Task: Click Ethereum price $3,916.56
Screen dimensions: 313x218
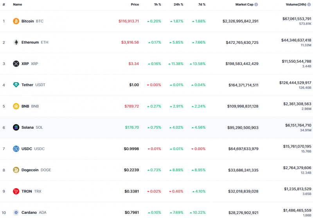Action: pyautogui.click(x=130, y=42)
